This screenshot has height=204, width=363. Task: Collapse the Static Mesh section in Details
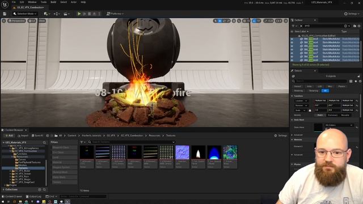pyautogui.click(x=292, y=120)
